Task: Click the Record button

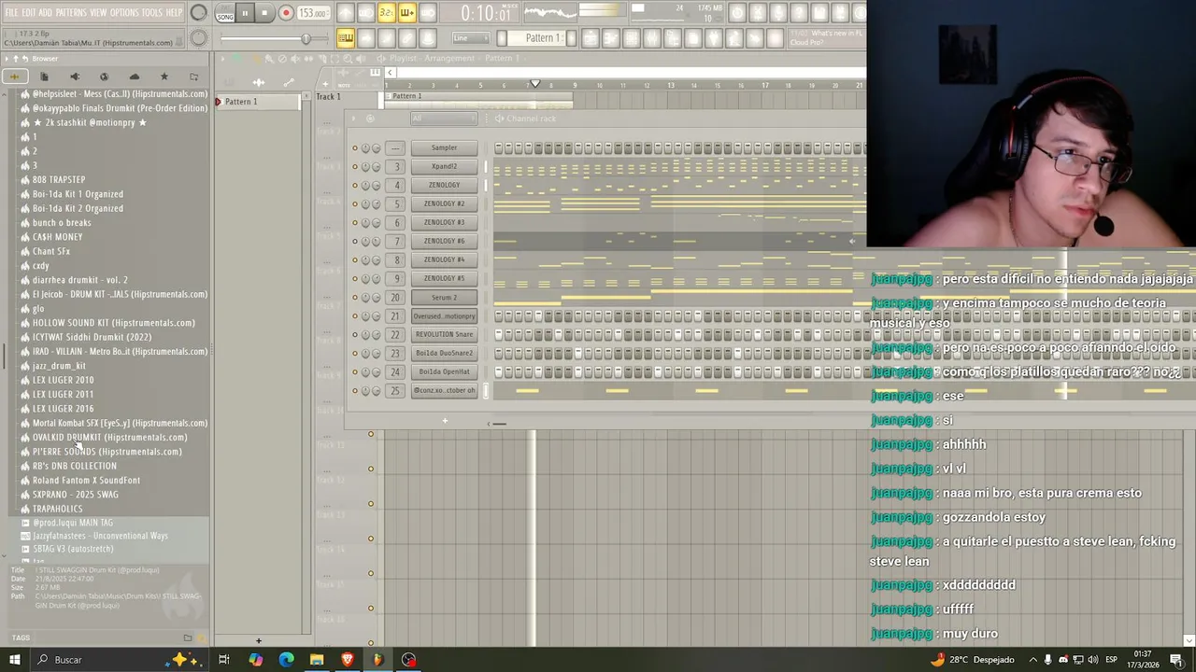Action: coord(286,13)
